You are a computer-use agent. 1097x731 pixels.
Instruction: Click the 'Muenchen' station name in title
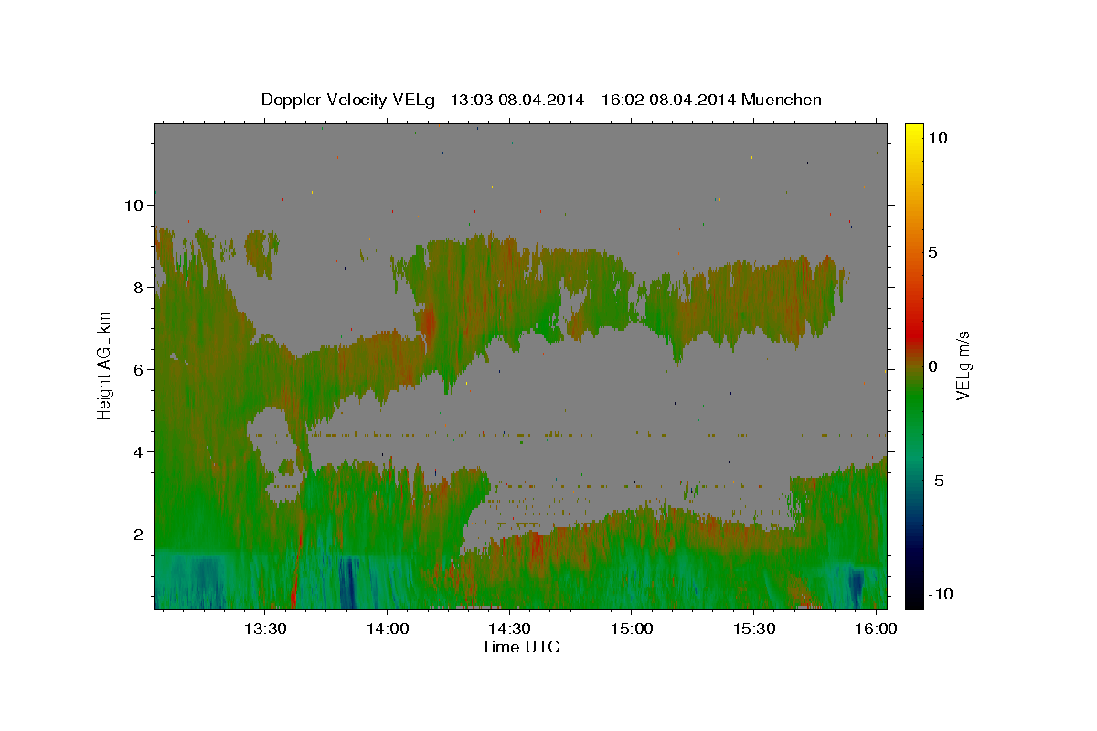[782, 100]
